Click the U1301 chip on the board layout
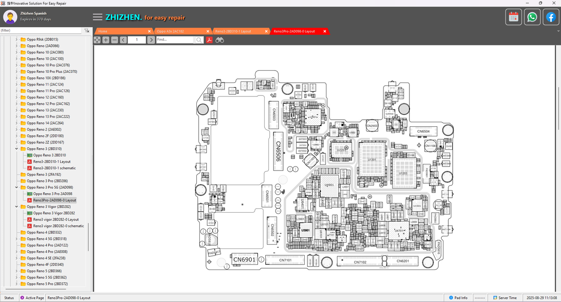This screenshot has height=302, width=561. click(x=372, y=160)
